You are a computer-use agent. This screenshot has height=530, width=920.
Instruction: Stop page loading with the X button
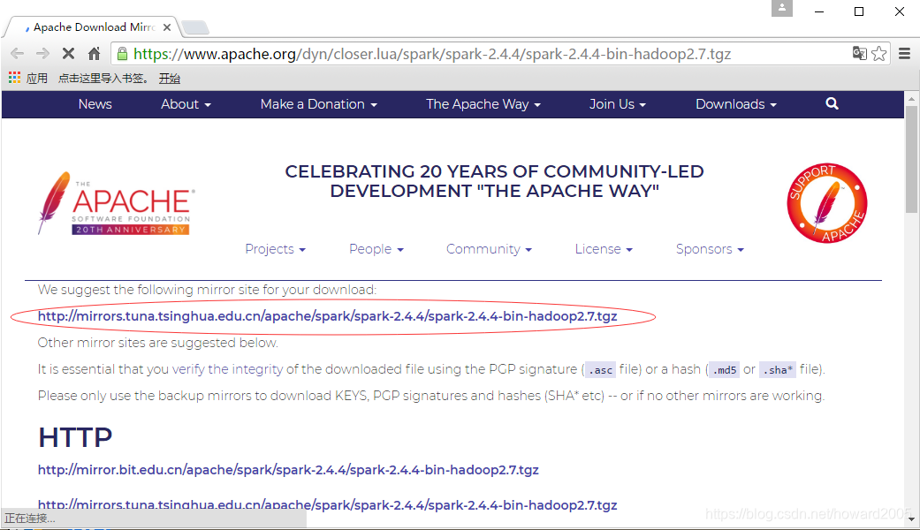pos(68,54)
